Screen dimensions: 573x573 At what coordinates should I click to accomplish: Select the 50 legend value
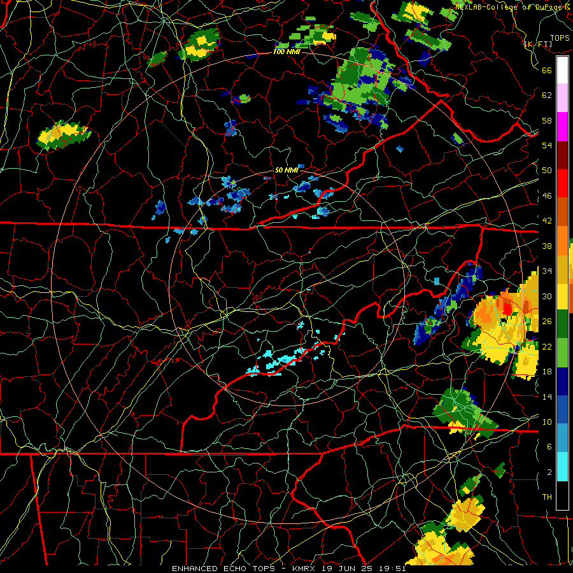point(547,171)
